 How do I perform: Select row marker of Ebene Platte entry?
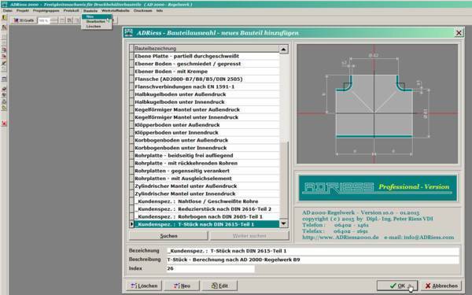click(x=131, y=57)
